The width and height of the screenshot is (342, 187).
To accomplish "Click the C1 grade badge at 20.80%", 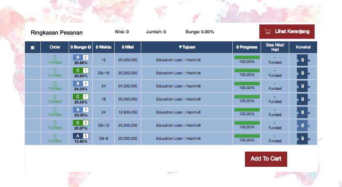I will click(x=81, y=70).
